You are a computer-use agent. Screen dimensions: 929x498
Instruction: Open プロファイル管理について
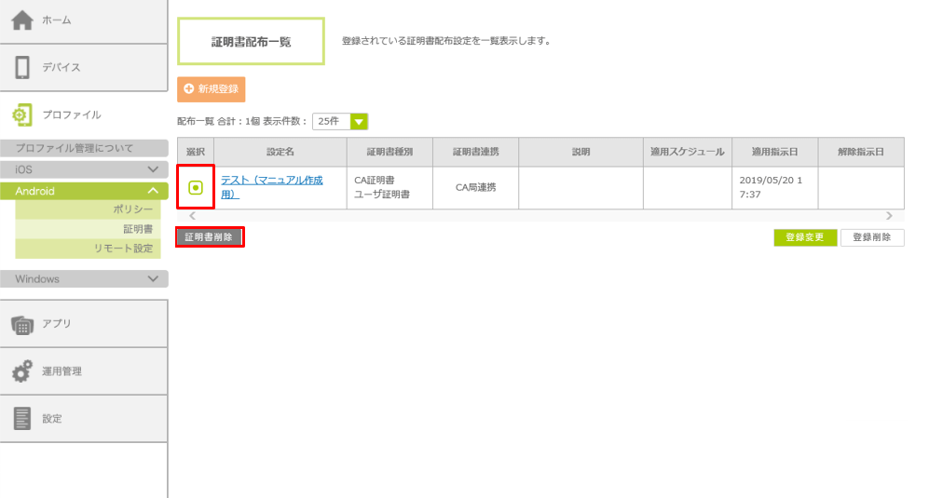click(84, 148)
